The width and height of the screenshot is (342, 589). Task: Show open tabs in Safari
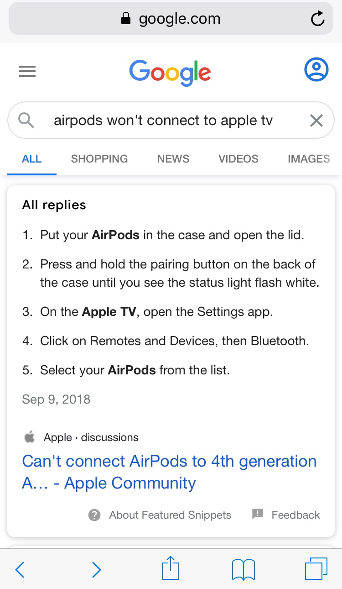316,569
